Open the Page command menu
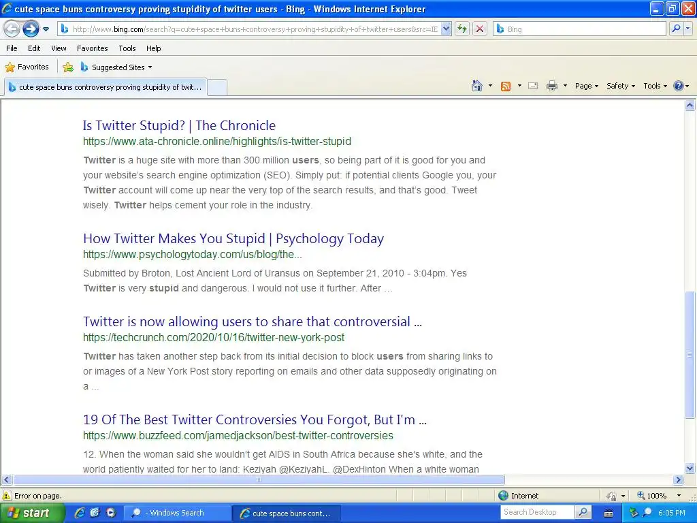697x523 pixels. click(586, 86)
